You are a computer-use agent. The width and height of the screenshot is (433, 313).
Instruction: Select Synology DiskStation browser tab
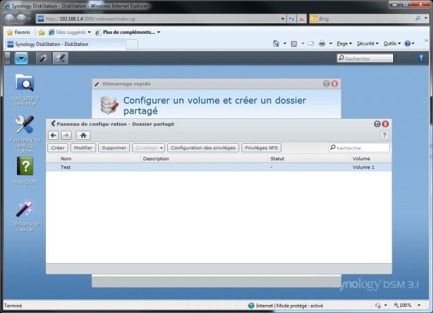pyautogui.click(x=66, y=44)
